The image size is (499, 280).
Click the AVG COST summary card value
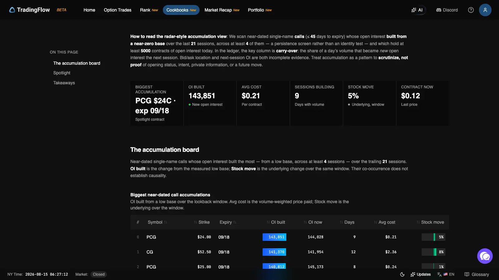tap(251, 96)
